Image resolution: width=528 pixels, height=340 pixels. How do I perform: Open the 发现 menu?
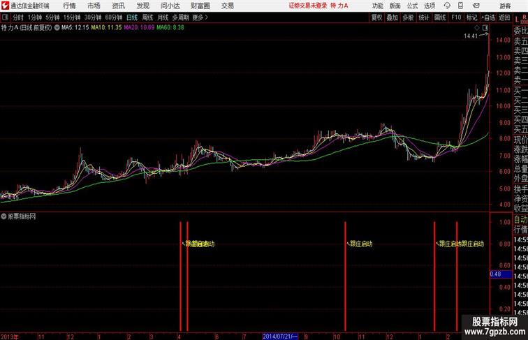coord(142,6)
